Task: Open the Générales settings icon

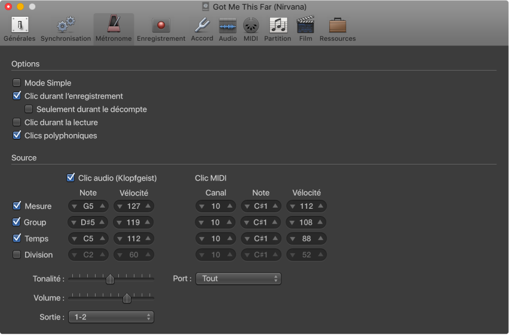Action: coord(20,26)
